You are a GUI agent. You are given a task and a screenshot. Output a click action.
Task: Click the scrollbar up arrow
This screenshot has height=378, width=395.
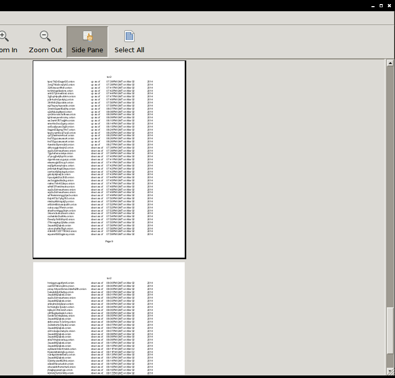pyautogui.click(x=390, y=64)
